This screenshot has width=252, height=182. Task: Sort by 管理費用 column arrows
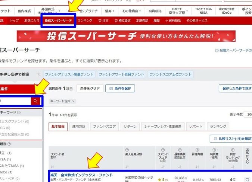coord(197,167)
